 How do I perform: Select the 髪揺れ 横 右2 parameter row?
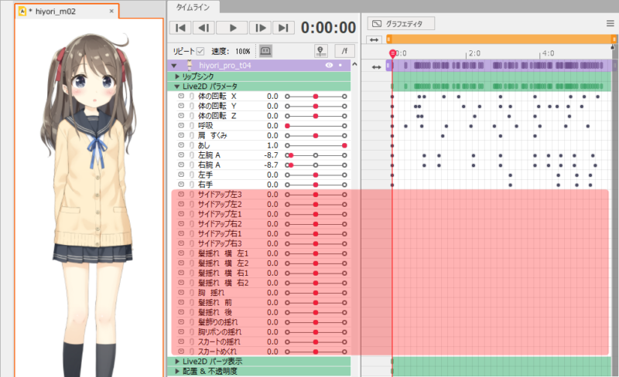pyautogui.click(x=262, y=283)
